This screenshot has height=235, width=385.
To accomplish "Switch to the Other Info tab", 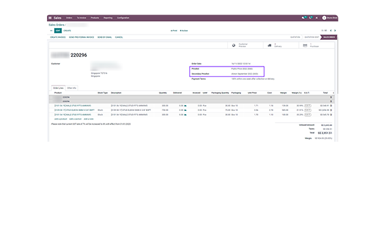I will pyautogui.click(x=72, y=88).
